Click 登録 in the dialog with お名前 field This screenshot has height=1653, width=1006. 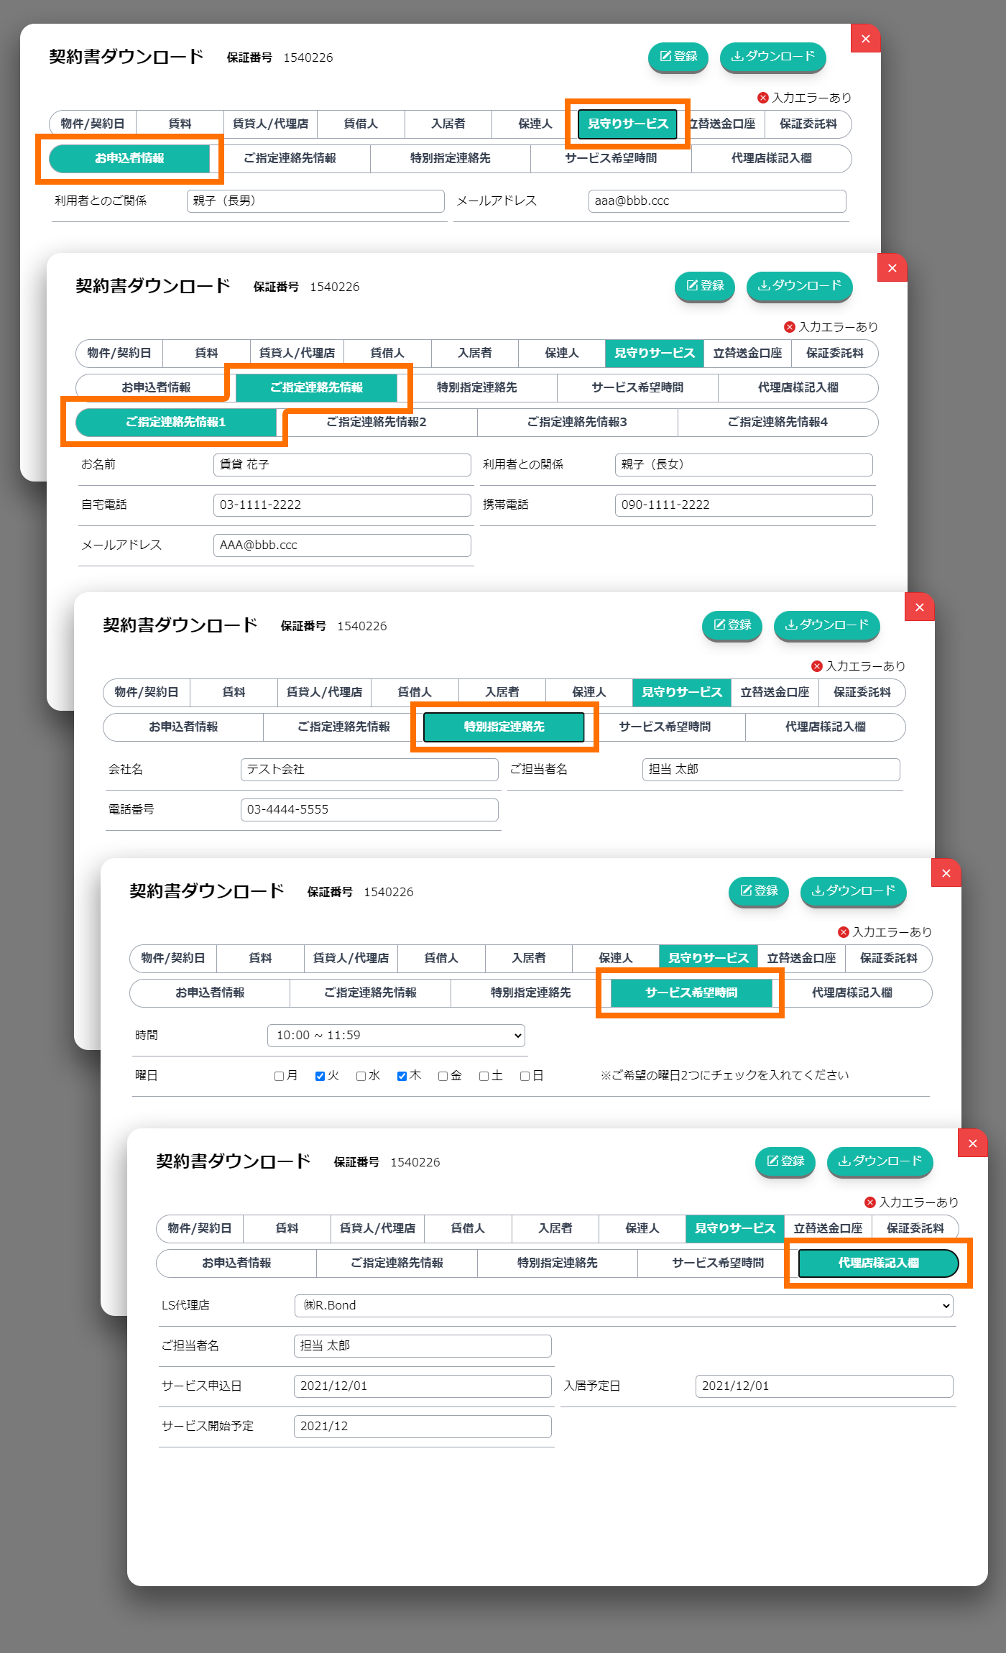click(x=704, y=286)
